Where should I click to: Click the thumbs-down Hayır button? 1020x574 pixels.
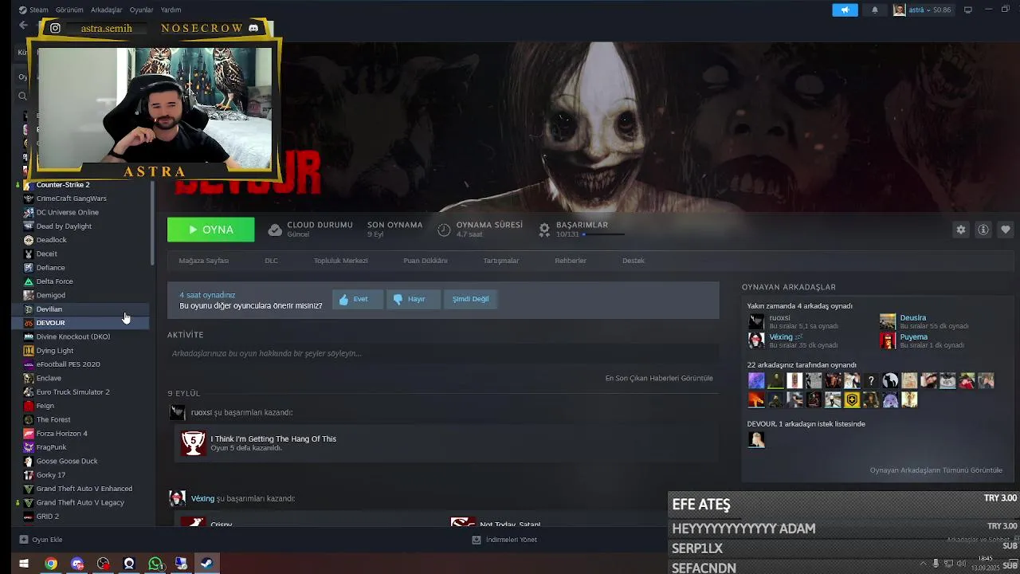[413, 299]
